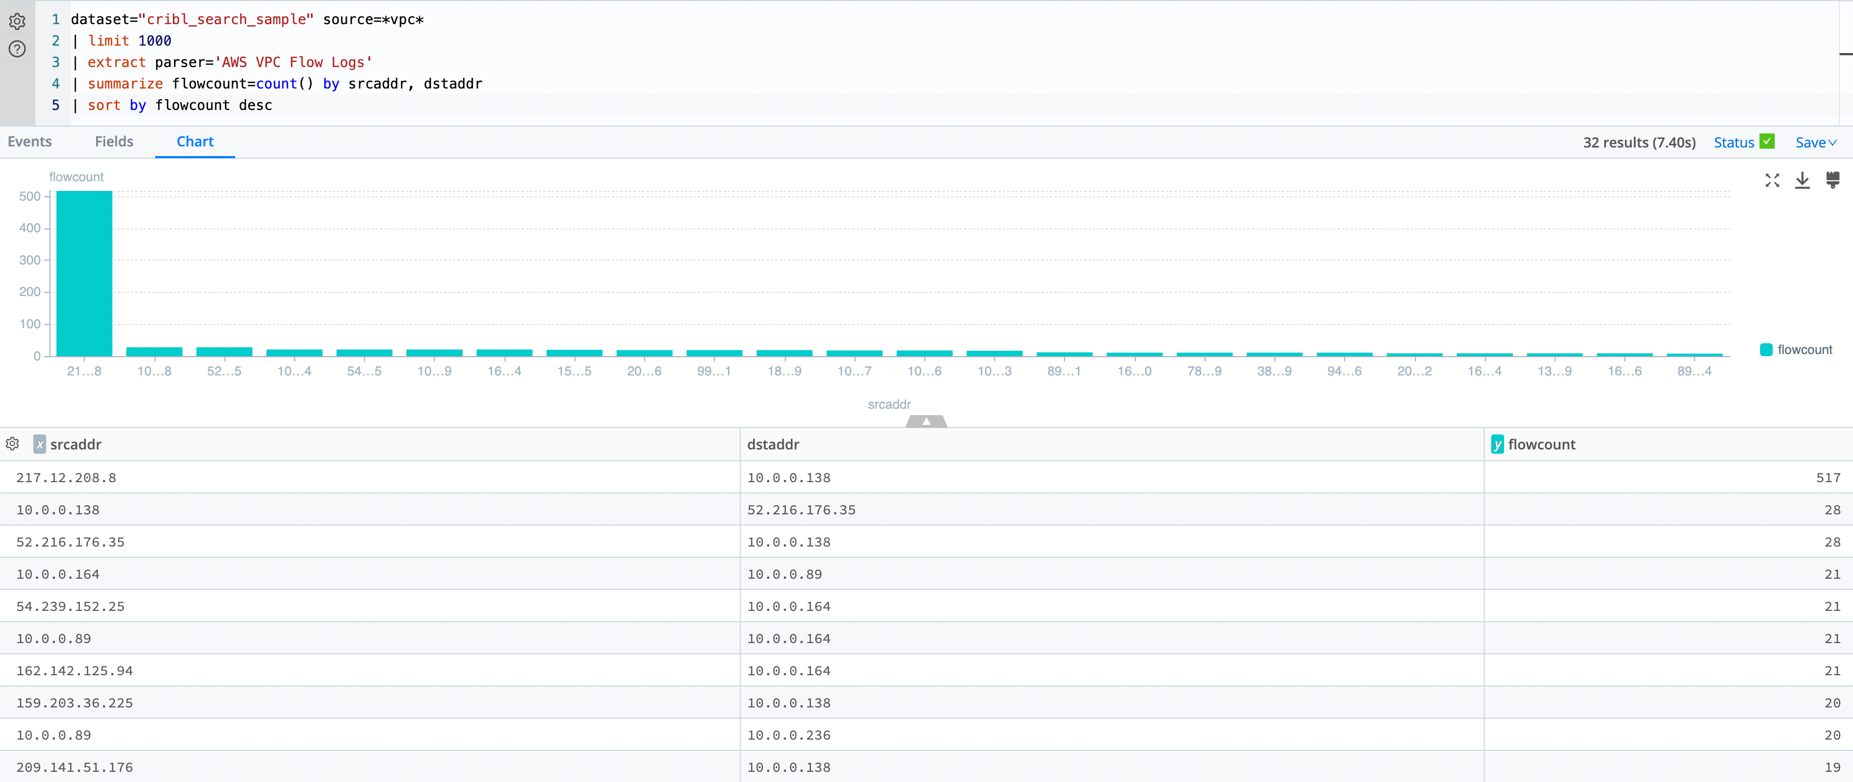The image size is (1853, 782).
Task: Open the table column settings gear
Action: tap(12, 444)
